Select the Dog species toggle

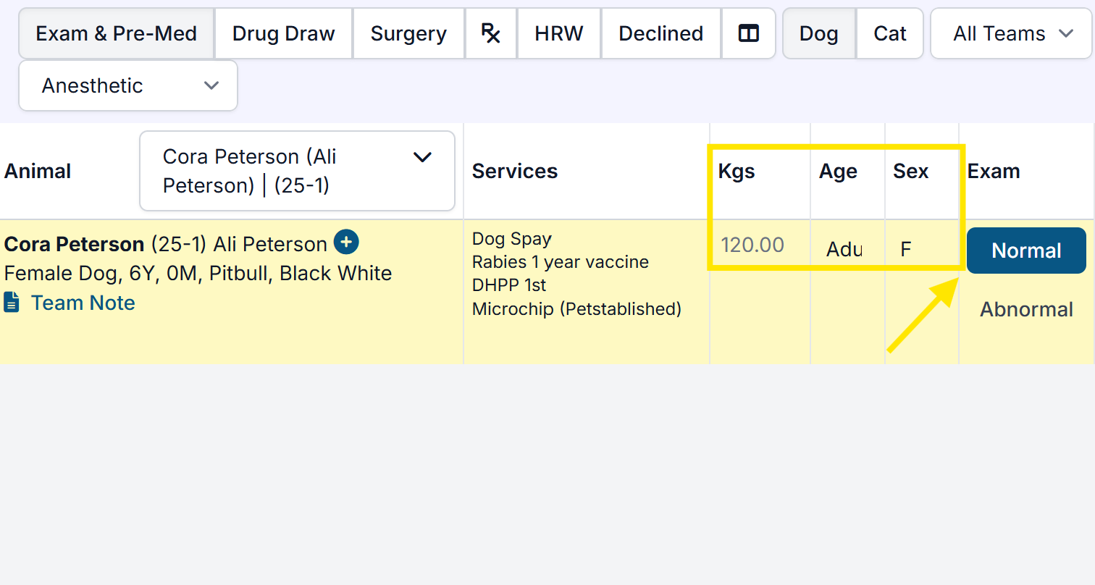(x=818, y=33)
